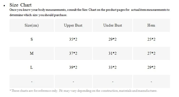Image resolution: width=179 pixels, height=97 pixels.
Task: Click the L row 29*2 Hem cell
Action: [151, 67]
